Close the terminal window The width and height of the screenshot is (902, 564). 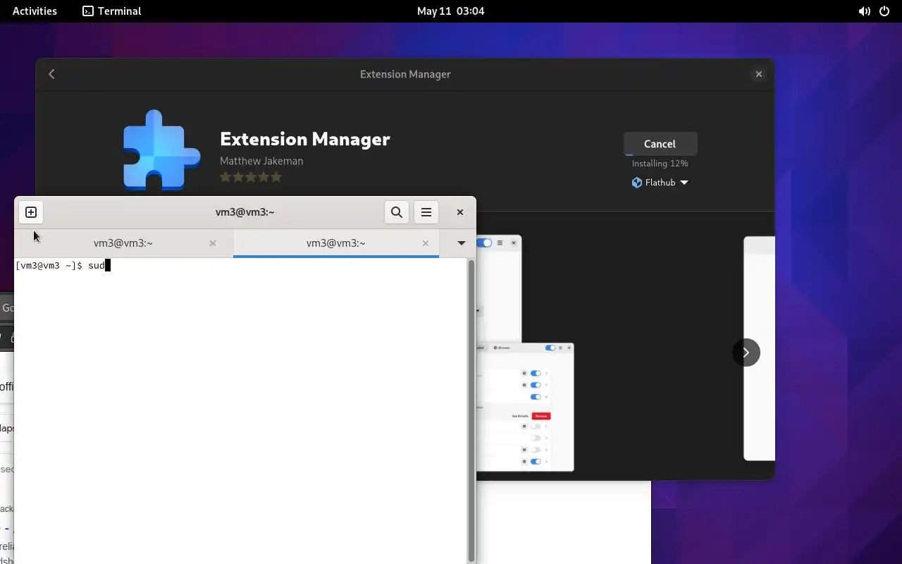click(460, 212)
